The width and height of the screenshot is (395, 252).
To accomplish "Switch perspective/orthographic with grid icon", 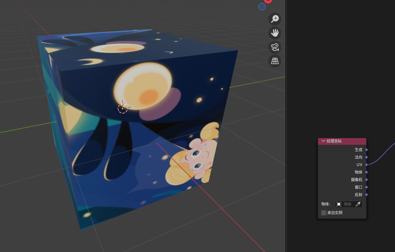I will (x=275, y=61).
